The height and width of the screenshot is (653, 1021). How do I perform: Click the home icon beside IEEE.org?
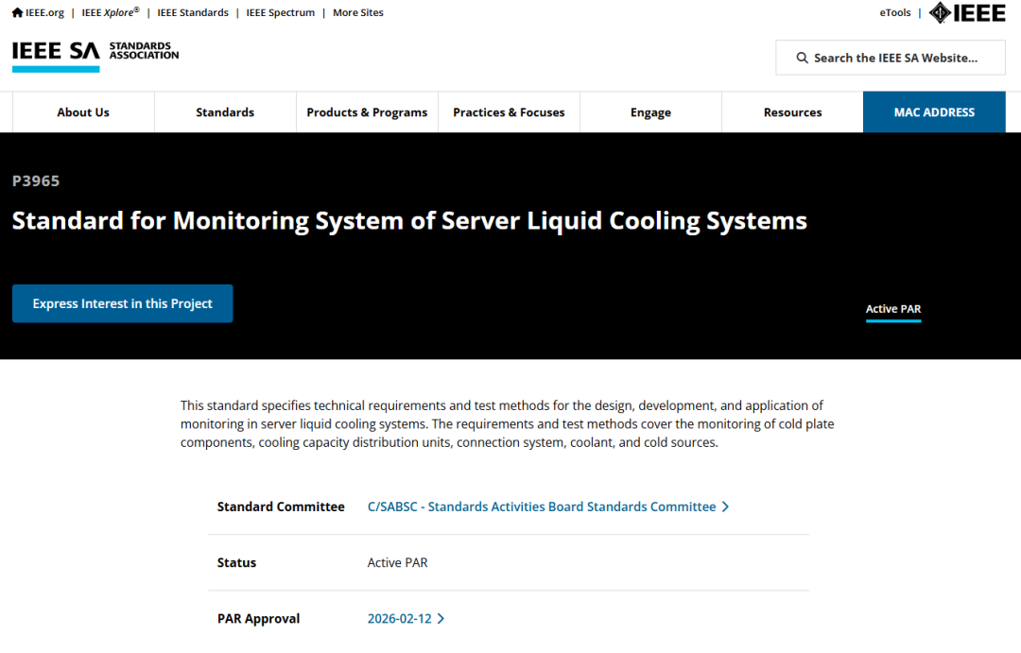click(x=18, y=12)
